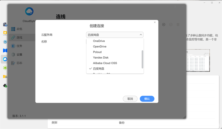
Task: Click the 创建连接 dialog title
Action: tap(97, 26)
